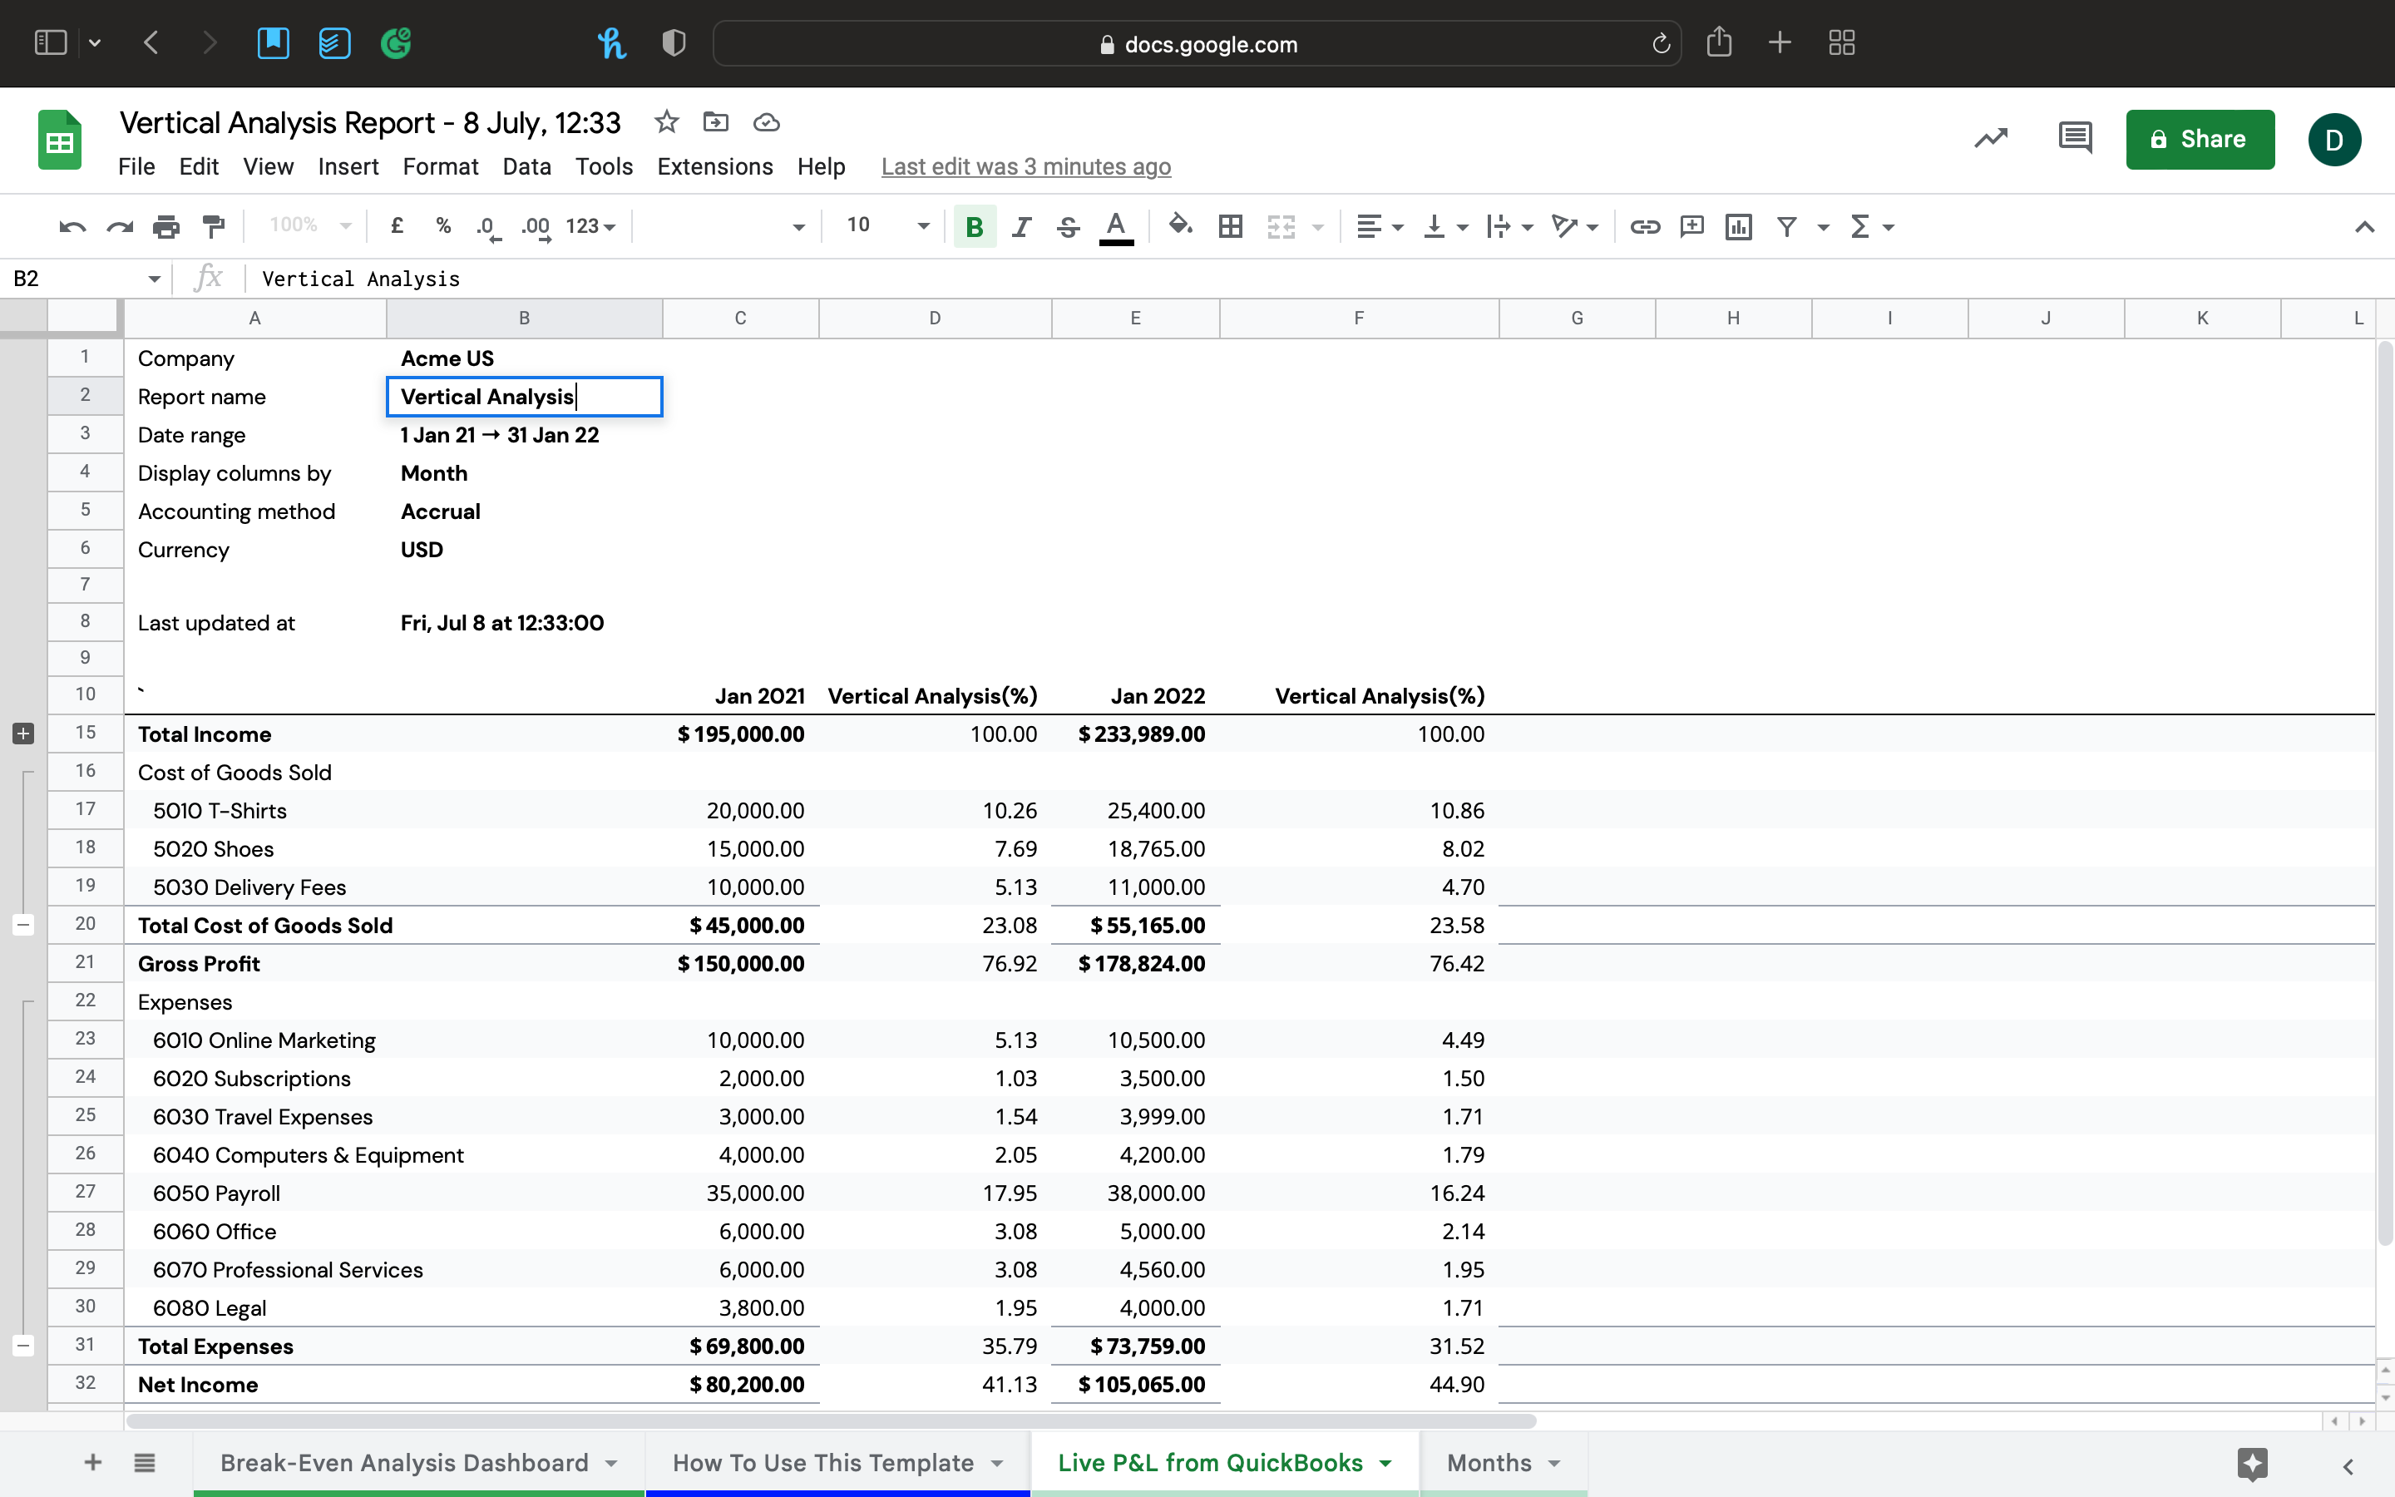The height and width of the screenshot is (1497, 2395).
Task: Apply Italic formatting from toolbar
Action: (1021, 225)
